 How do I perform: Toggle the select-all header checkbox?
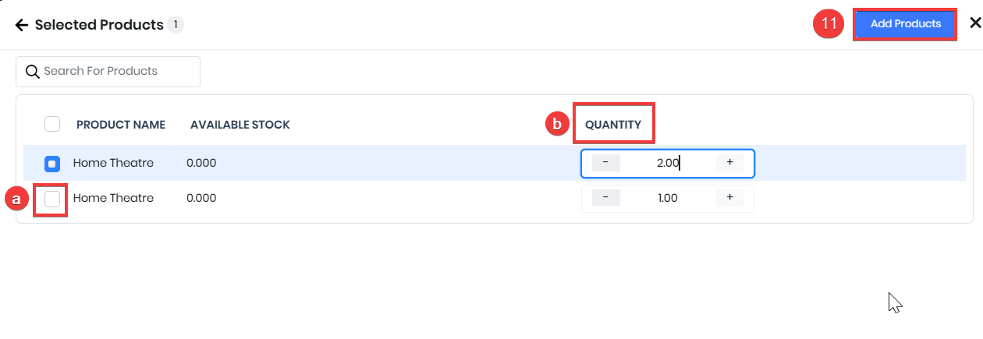(x=52, y=124)
